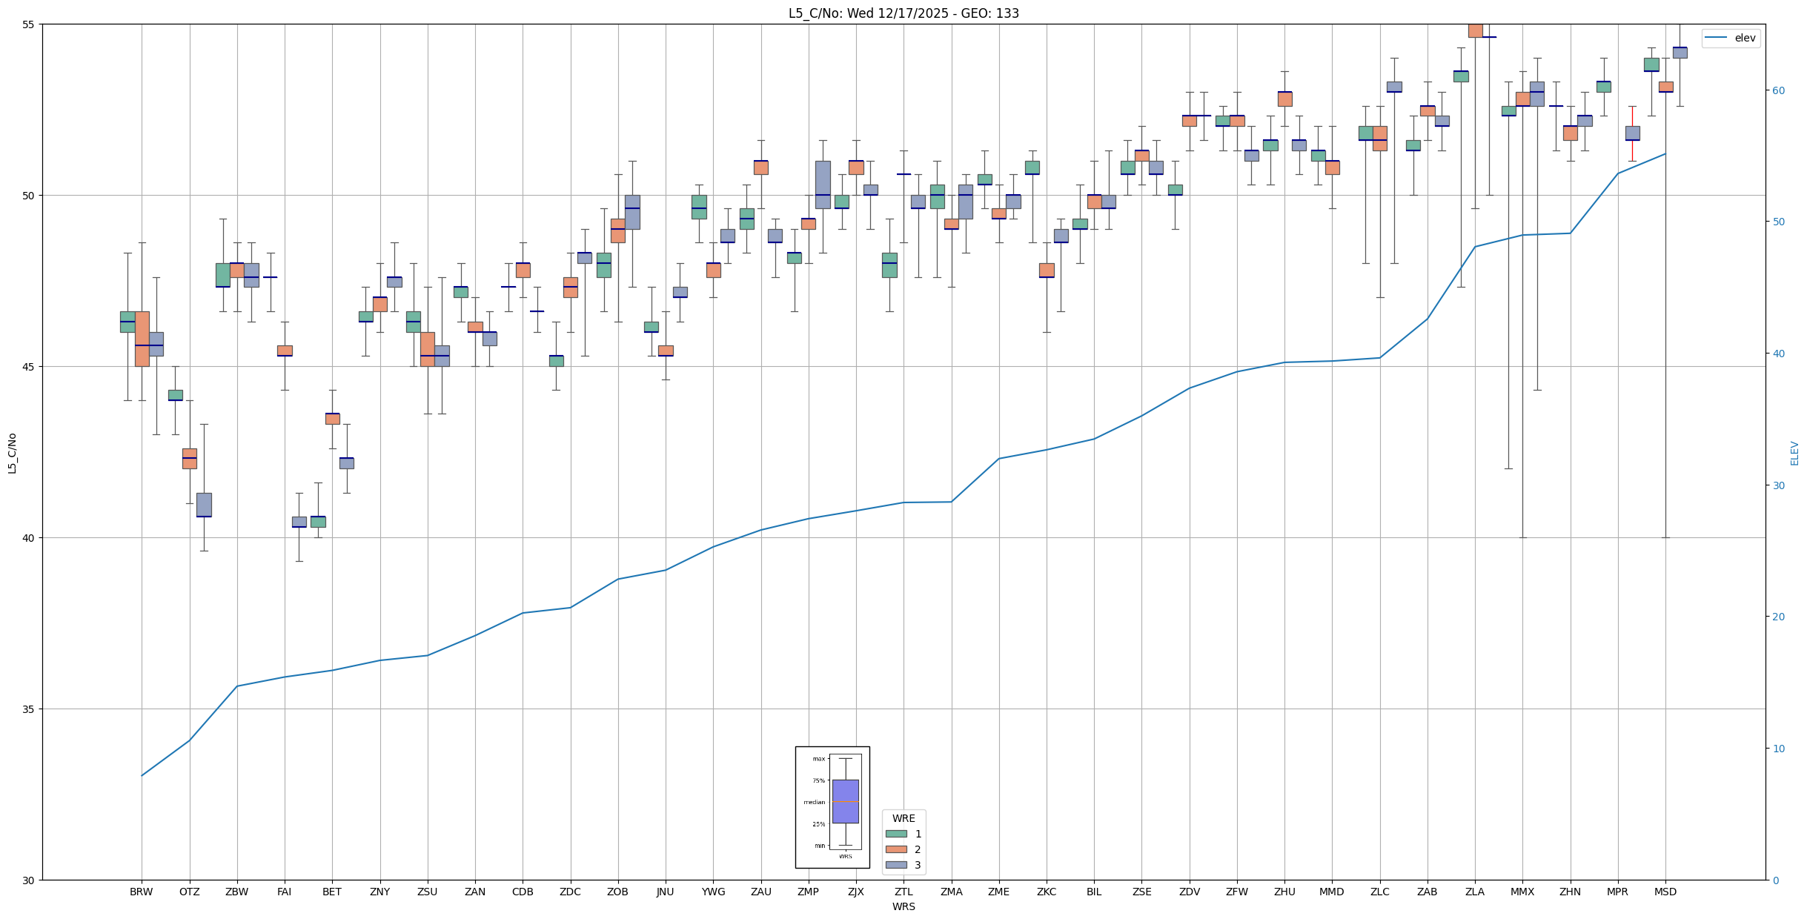Click the WRE legend title
The width and height of the screenshot is (1807, 919).
pos(903,818)
